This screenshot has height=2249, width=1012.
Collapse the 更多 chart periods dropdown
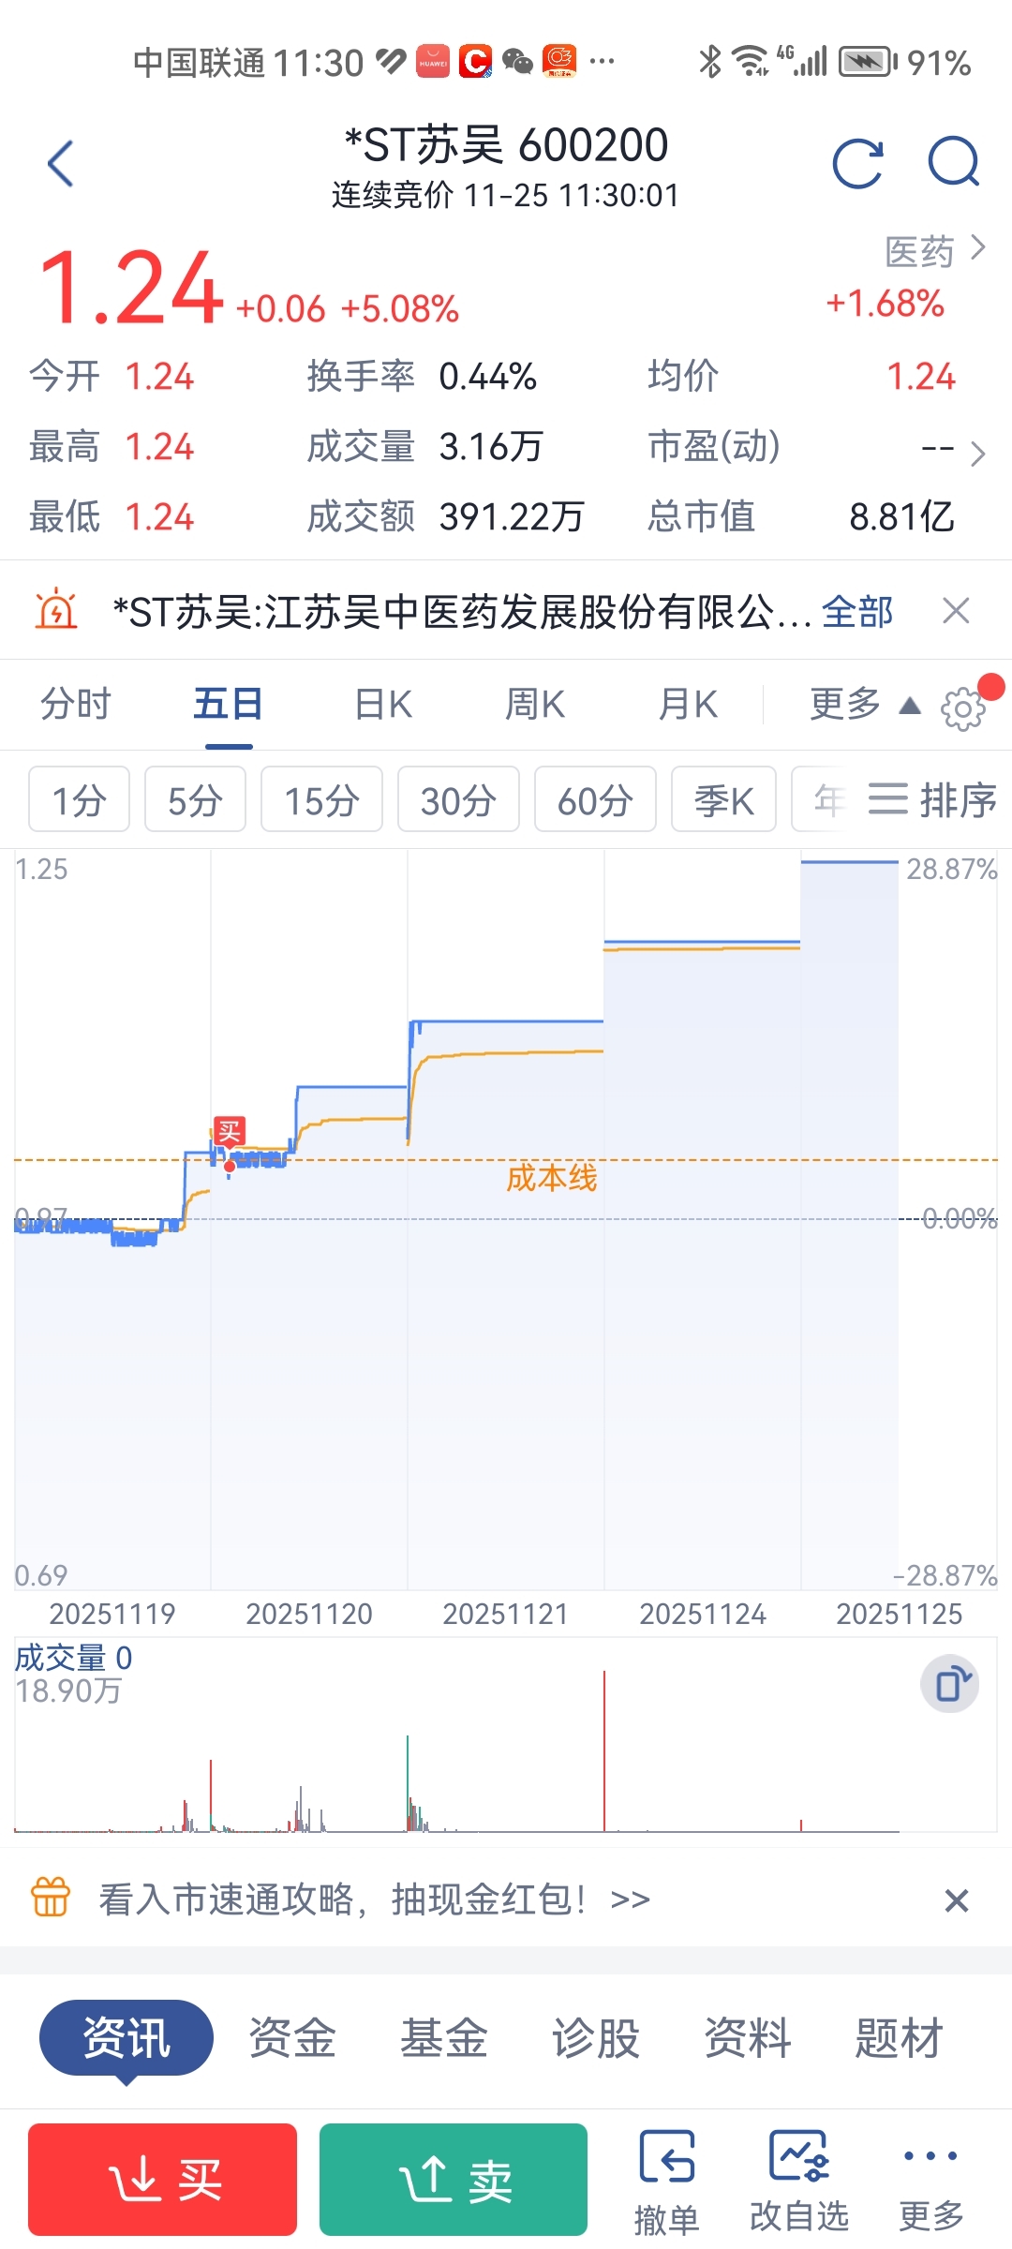pos(863,705)
